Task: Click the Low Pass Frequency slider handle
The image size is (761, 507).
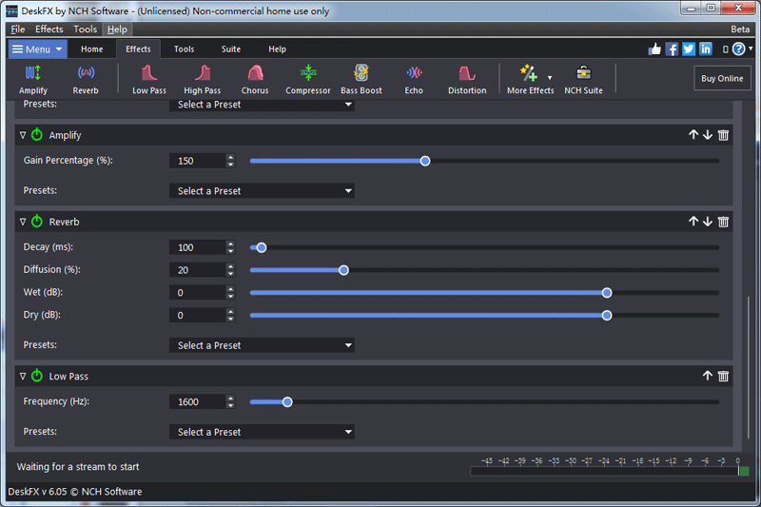Action: [287, 401]
